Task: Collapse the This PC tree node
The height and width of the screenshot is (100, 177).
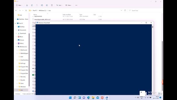Action: 15,23
